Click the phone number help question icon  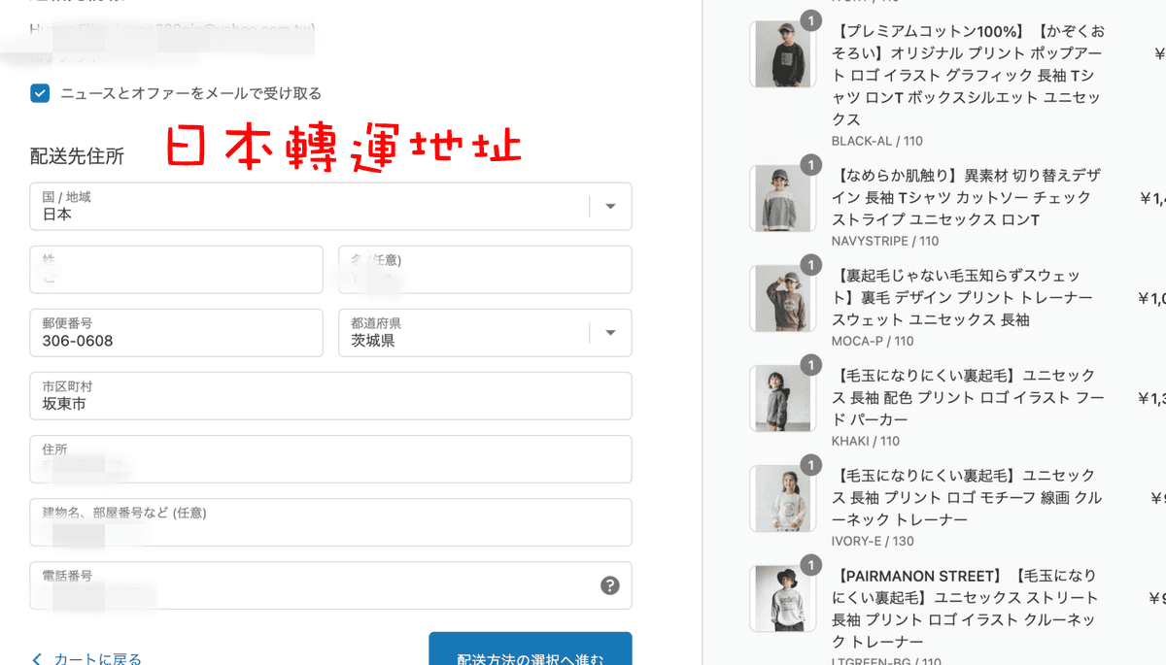click(x=610, y=585)
